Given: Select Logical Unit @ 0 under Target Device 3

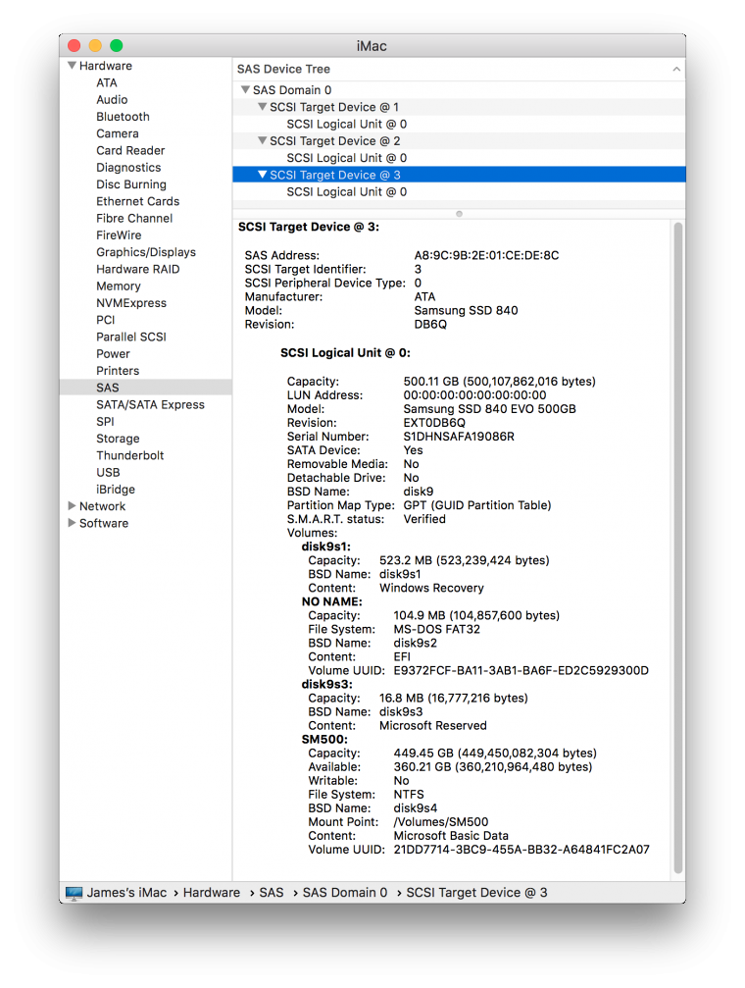Looking at the screenshot, I should [346, 191].
